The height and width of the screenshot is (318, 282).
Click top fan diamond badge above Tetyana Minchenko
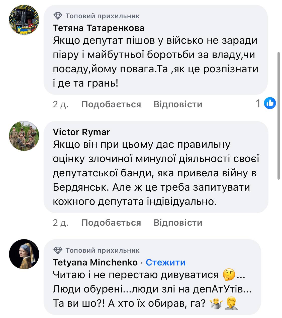click(x=58, y=250)
